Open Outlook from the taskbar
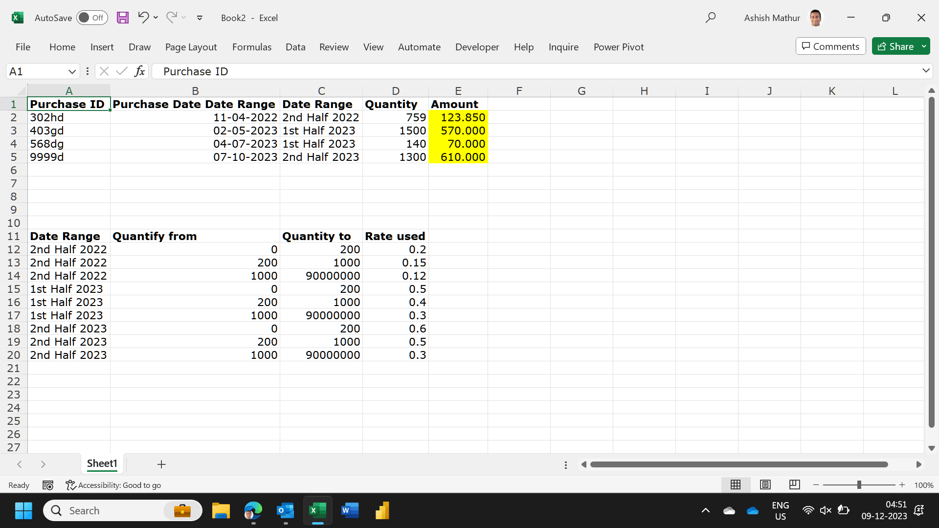The height and width of the screenshot is (528, 939). coord(285,511)
